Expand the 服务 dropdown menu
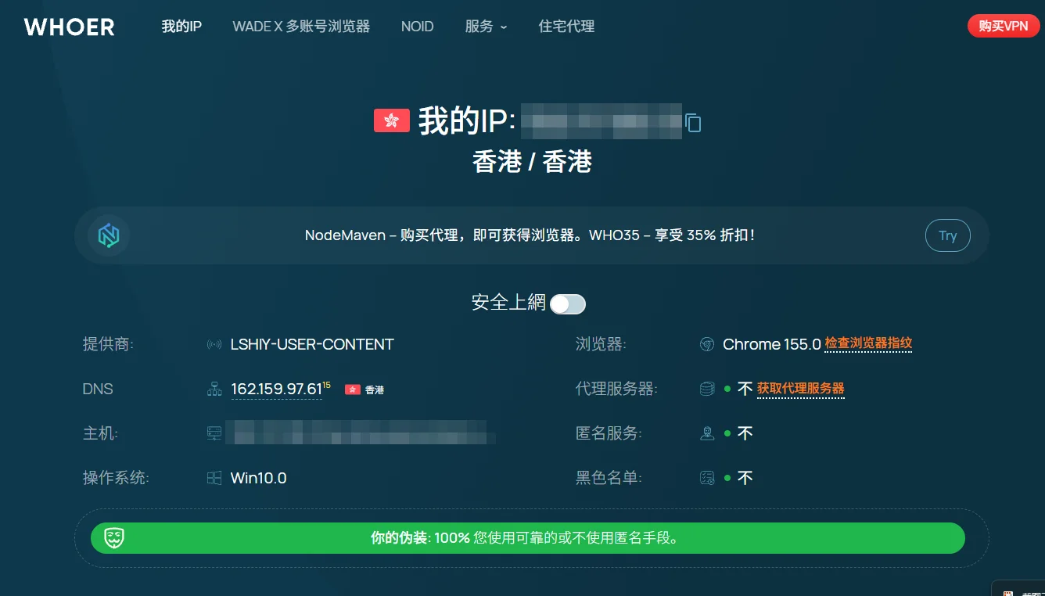This screenshot has width=1045, height=596. pos(486,27)
